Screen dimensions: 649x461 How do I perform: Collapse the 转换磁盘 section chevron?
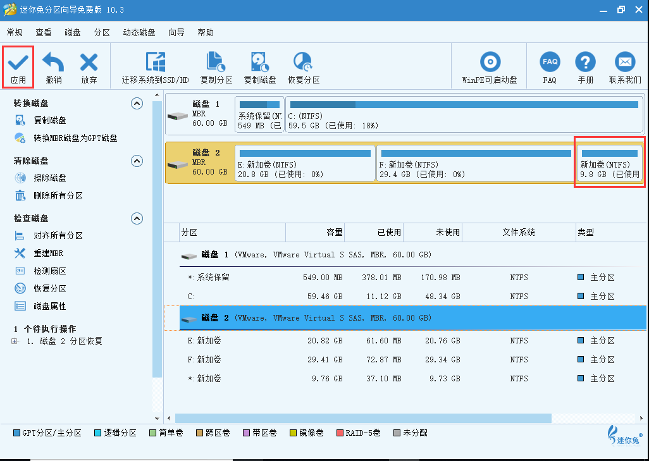pos(137,103)
